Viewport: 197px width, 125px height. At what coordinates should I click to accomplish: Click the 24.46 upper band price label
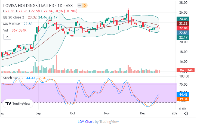click(186, 19)
